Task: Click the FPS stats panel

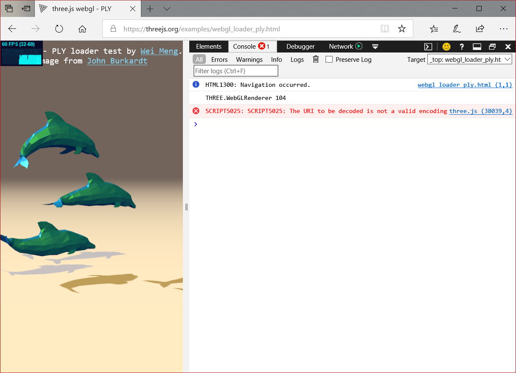Action: click(x=21, y=53)
